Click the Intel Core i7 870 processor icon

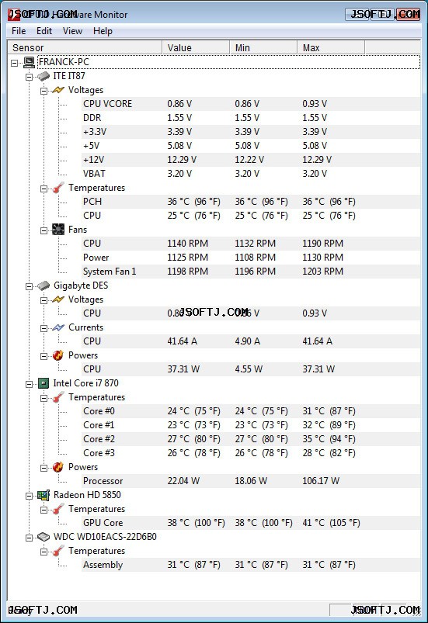click(43, 383)
